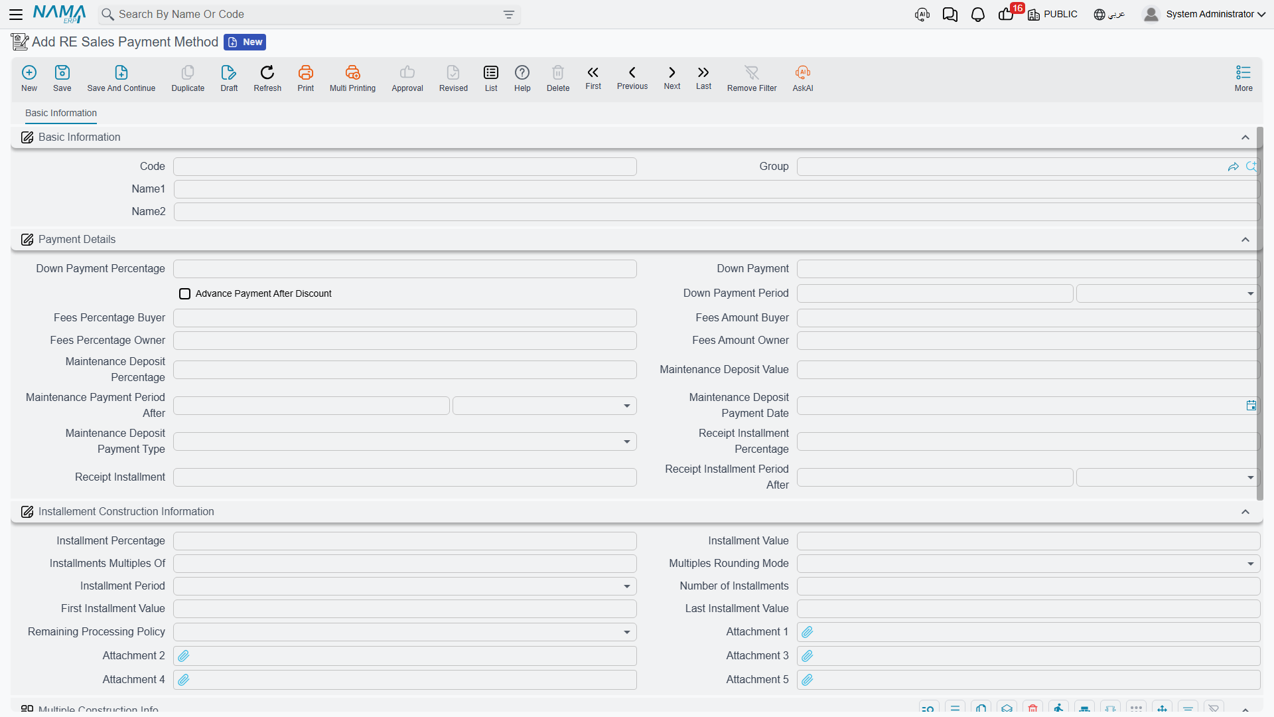Open Receipt Installment Period After unit dropdown
This screenshot has height=717, width=1274.
(x=1167, y=477)
